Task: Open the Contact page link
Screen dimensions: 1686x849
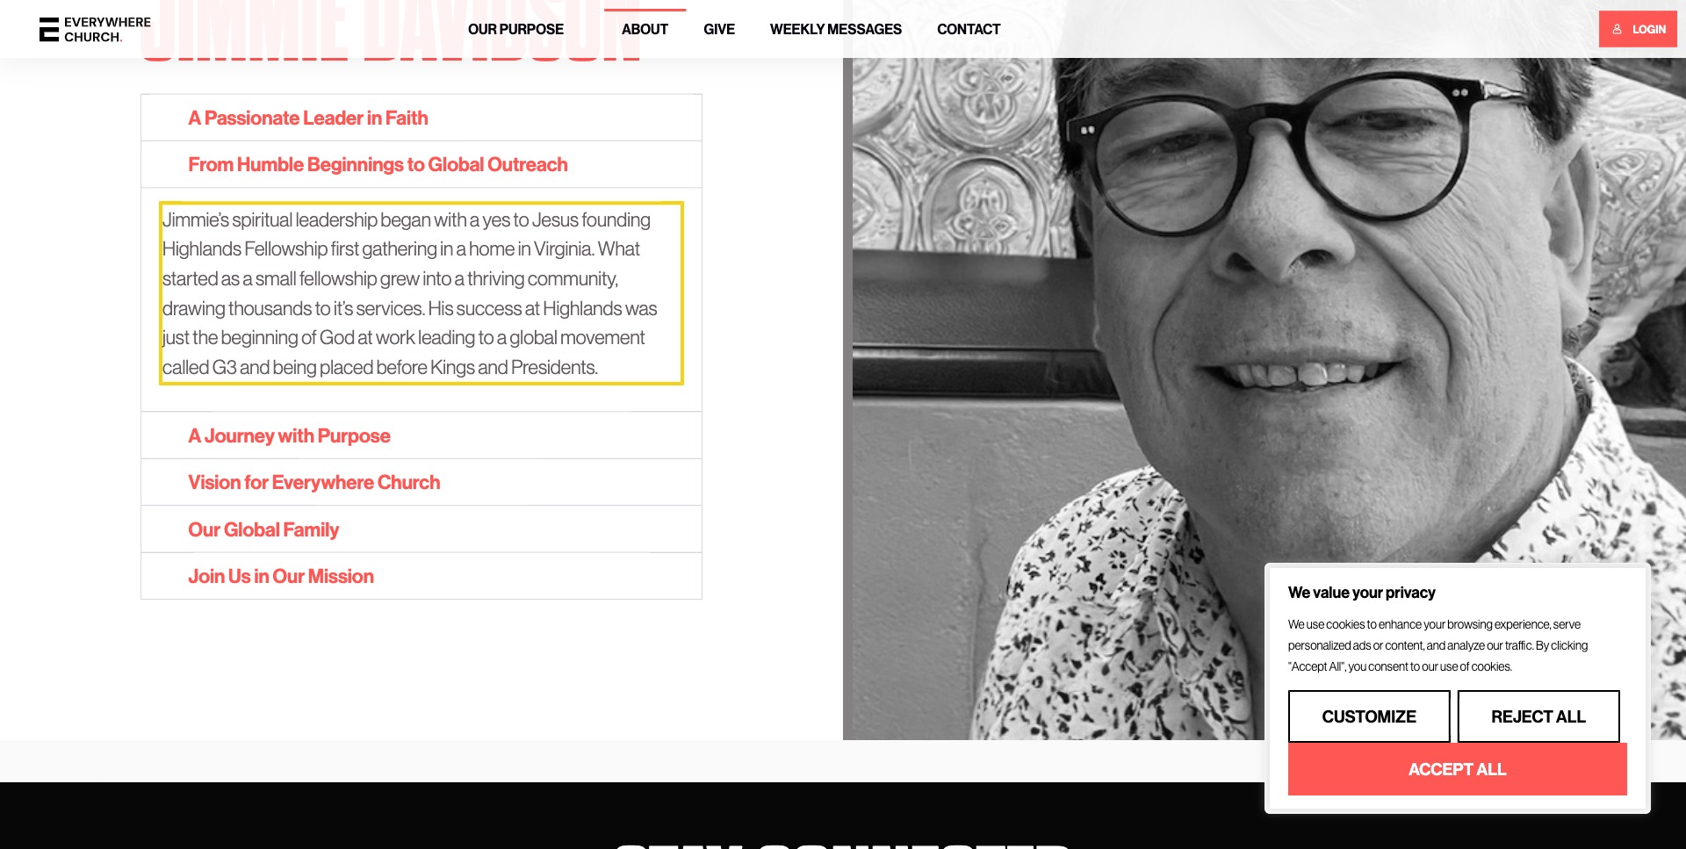Action: click(x=969, y=29)
